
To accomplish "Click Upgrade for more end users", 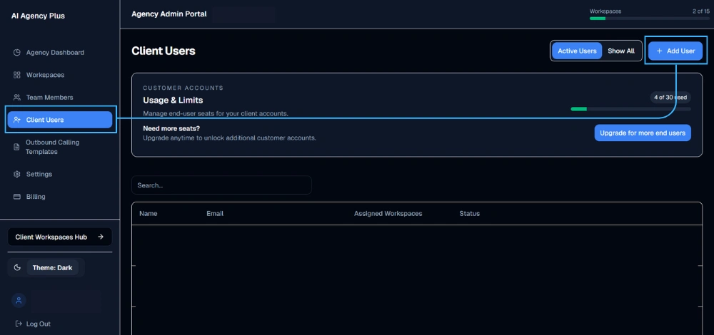I will click(643, 133).
